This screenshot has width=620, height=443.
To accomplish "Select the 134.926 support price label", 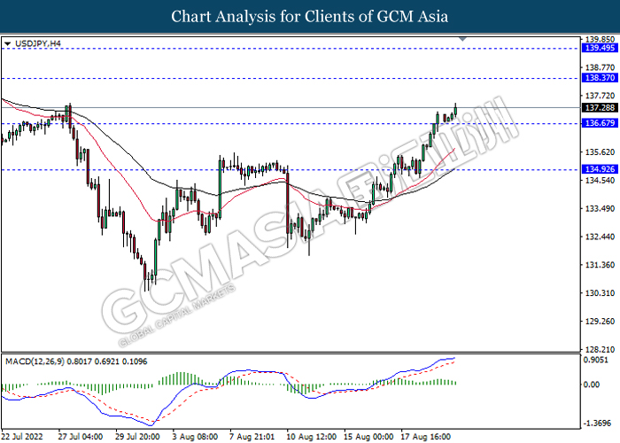I will pyautogui.click(x=600, y=169).
